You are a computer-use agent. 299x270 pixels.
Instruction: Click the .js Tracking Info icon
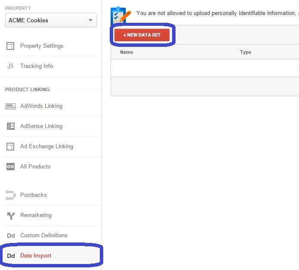[x=10, y=66]
